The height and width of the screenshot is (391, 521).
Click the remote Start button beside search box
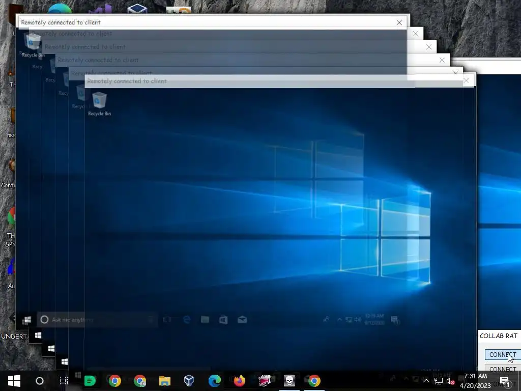[26, 320]
